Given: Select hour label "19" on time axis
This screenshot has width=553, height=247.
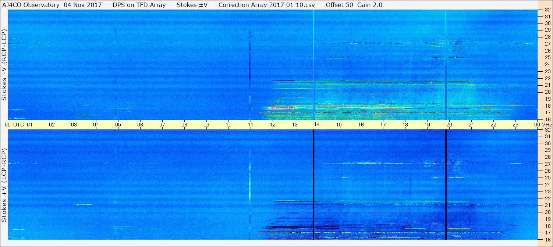Looking at the screenshot, I should click(x=427, y=125).
